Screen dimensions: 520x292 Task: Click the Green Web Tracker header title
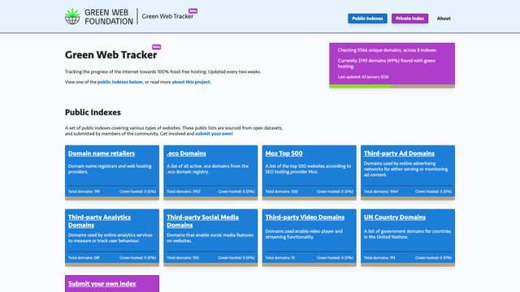(167, 16)
